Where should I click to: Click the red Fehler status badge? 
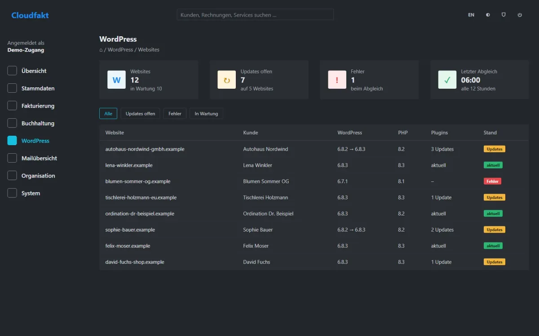492,181
